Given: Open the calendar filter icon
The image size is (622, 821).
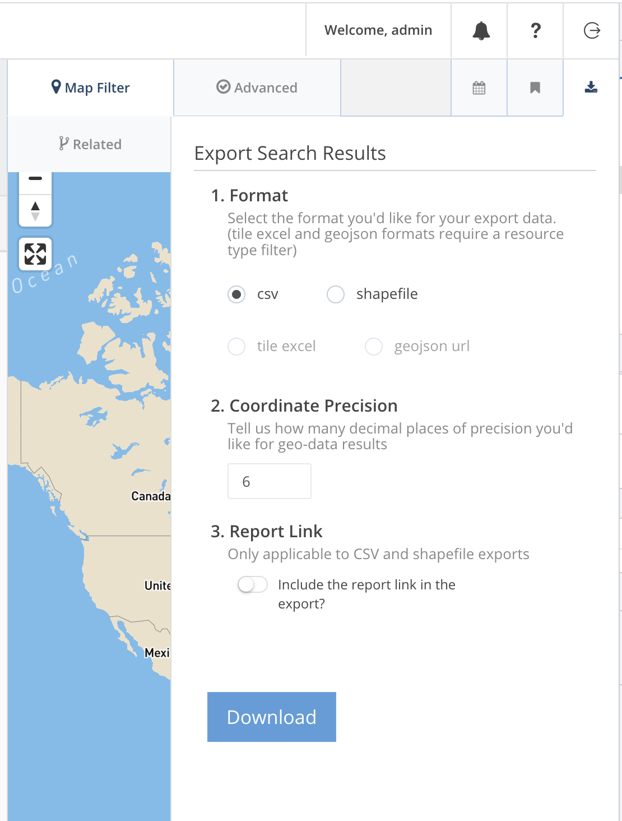Looking at the screenshot, I should click(479, 87).
